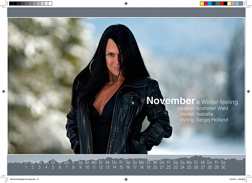Viewport: 252px width, 183px height.
Task: Click the "a Winter feeling" subtitle
Action: pyautogui.click(x=217, y=102)
